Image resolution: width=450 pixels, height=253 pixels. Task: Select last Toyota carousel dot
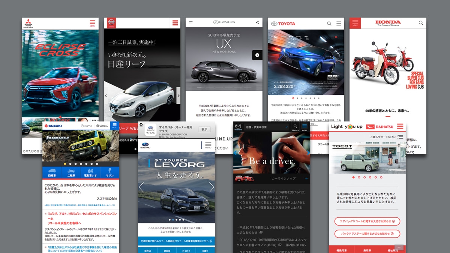(x=319, y=98)
